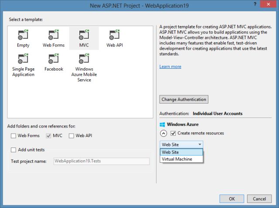The image size is (279, 208).
Task: Select the Web API template icon
Action: pos(114,35)
